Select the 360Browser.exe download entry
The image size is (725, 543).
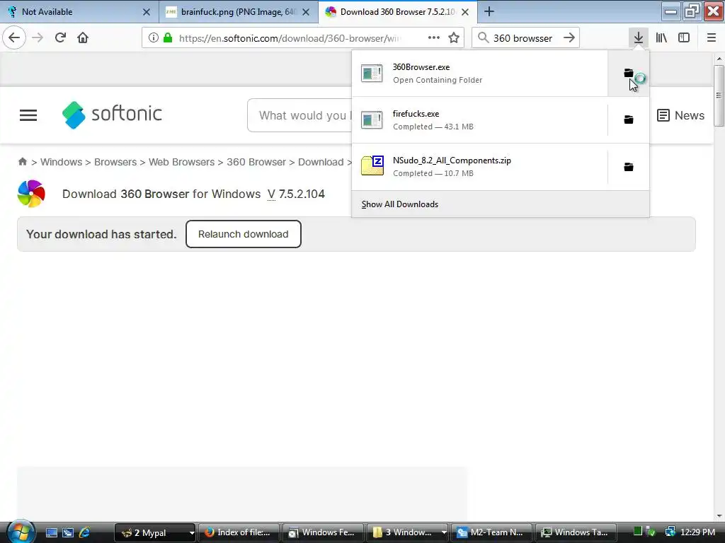479,73
